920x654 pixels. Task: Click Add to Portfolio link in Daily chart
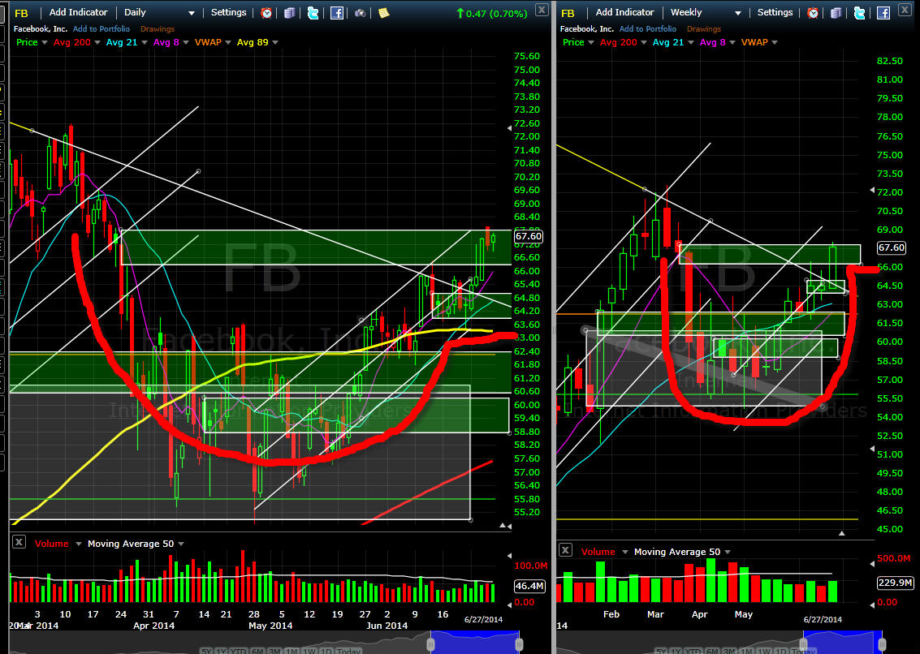pos(102,28)
